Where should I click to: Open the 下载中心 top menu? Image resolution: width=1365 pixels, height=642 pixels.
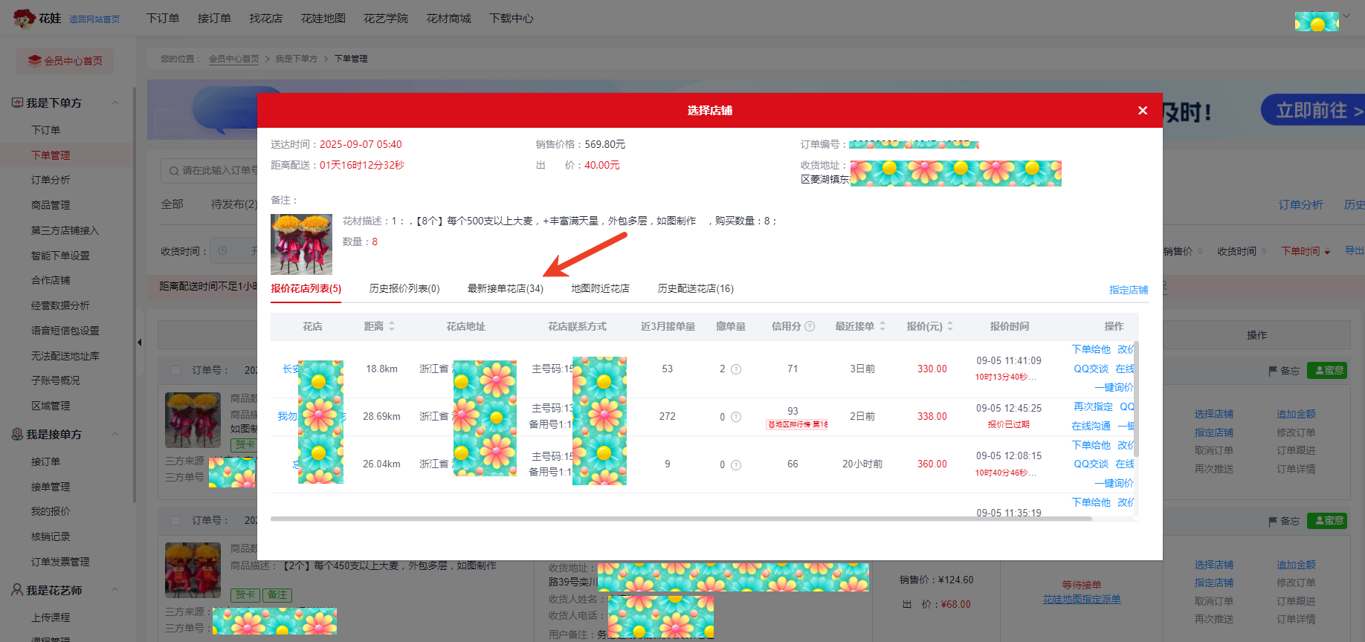511,18
